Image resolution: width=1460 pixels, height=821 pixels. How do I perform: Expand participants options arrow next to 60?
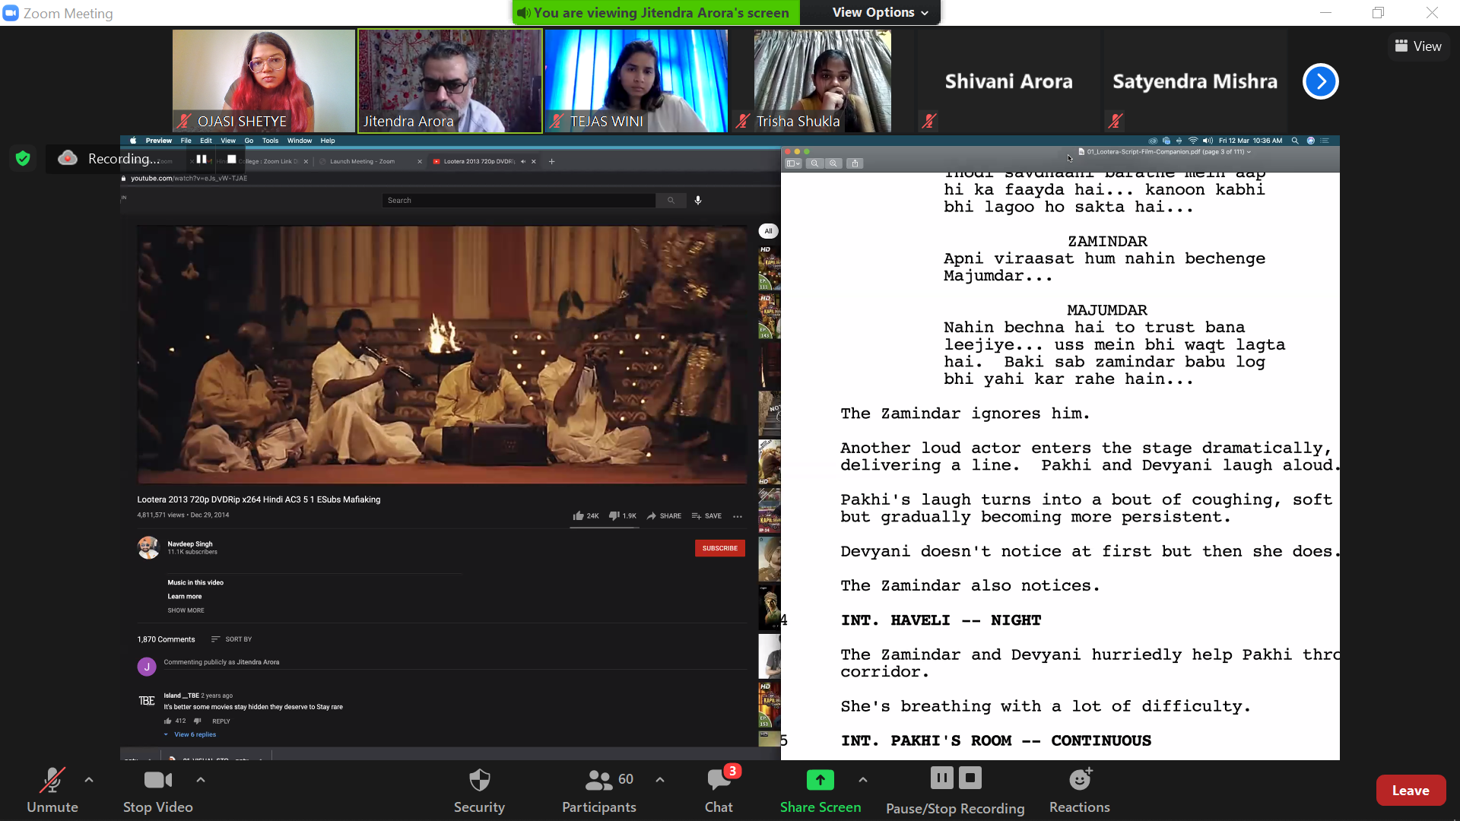[x=660, y=780]
